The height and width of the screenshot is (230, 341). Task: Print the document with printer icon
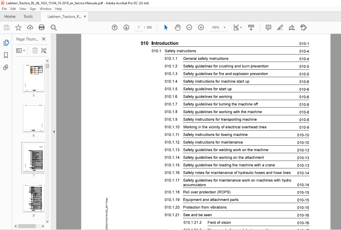coord(42,27)
